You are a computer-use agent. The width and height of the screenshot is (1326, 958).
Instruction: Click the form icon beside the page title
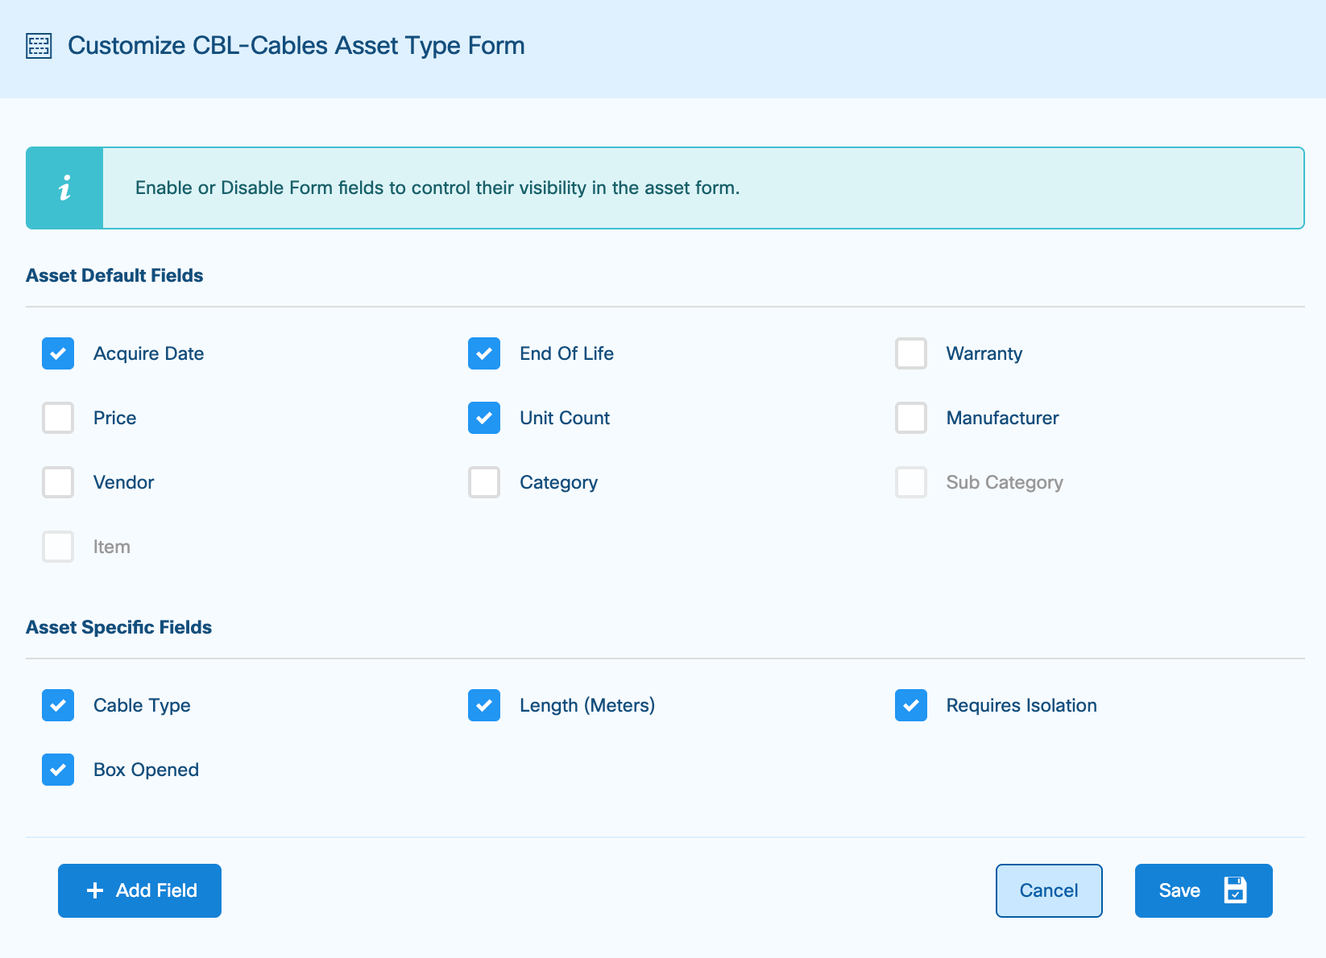coord(38,46)
